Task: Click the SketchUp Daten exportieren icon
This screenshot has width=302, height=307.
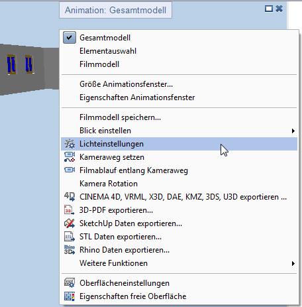Action: point(70,223)
